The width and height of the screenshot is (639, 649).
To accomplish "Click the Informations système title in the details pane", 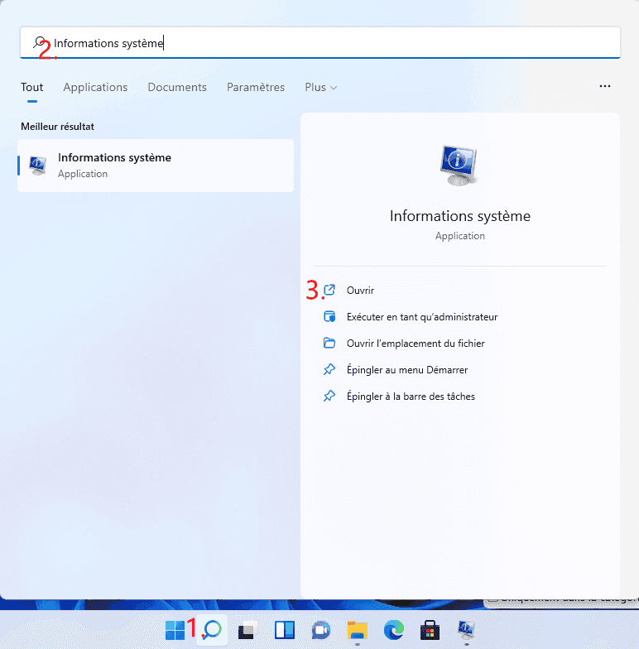I will pos(460,216).
